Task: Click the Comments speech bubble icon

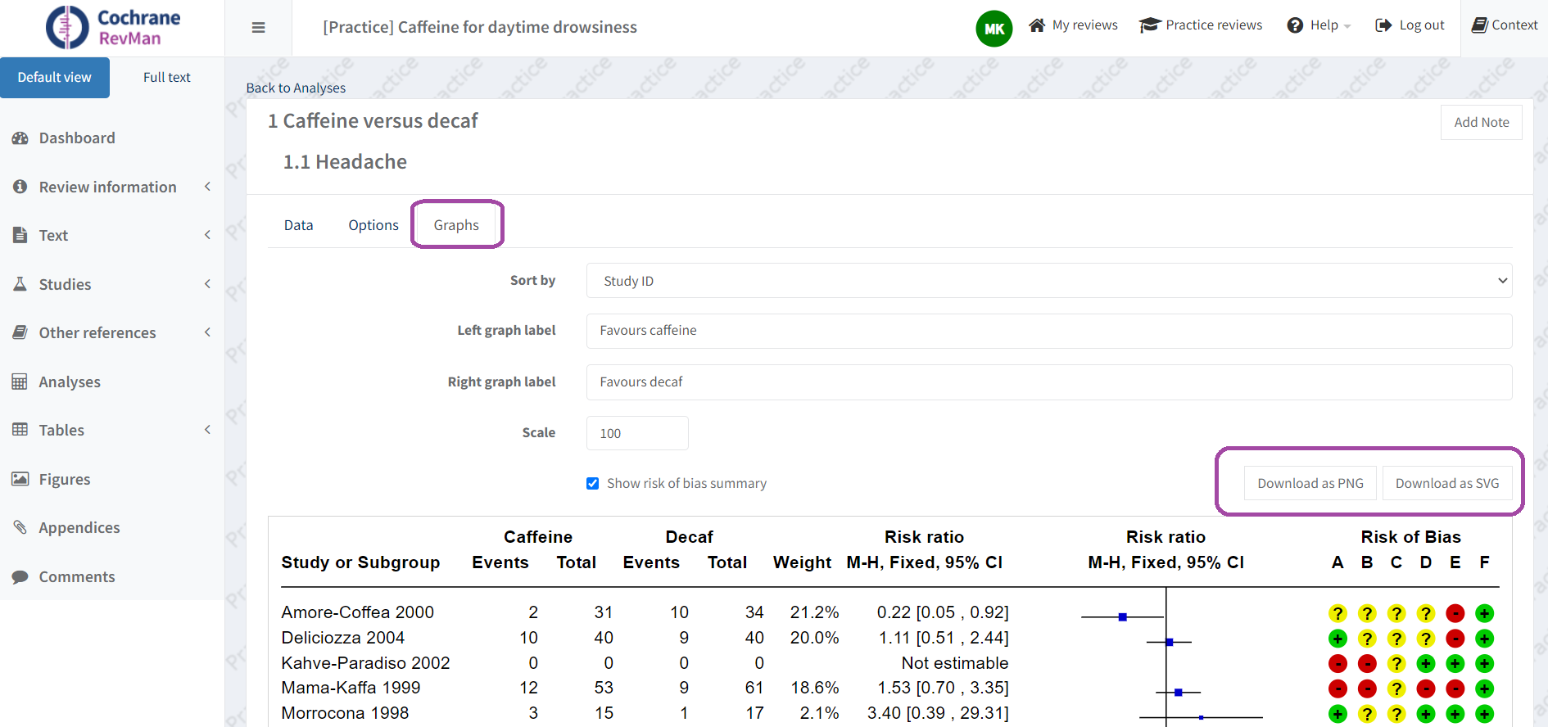Action: pos(20,576)
